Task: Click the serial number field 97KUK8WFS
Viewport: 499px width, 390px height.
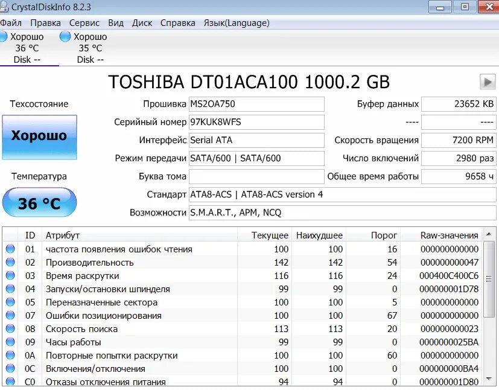Action: pos(256,123)
